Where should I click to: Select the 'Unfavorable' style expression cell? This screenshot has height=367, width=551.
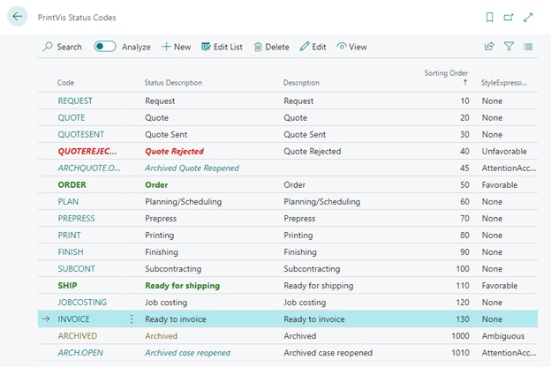point(504,152)
